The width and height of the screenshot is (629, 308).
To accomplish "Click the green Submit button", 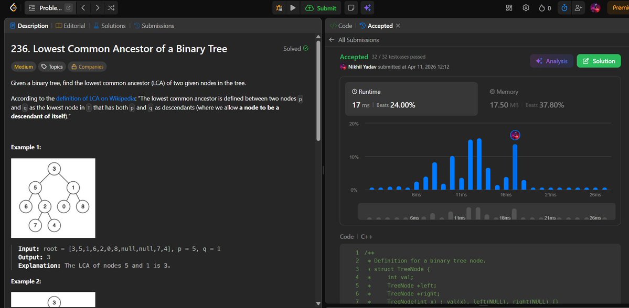I will 321,8.
